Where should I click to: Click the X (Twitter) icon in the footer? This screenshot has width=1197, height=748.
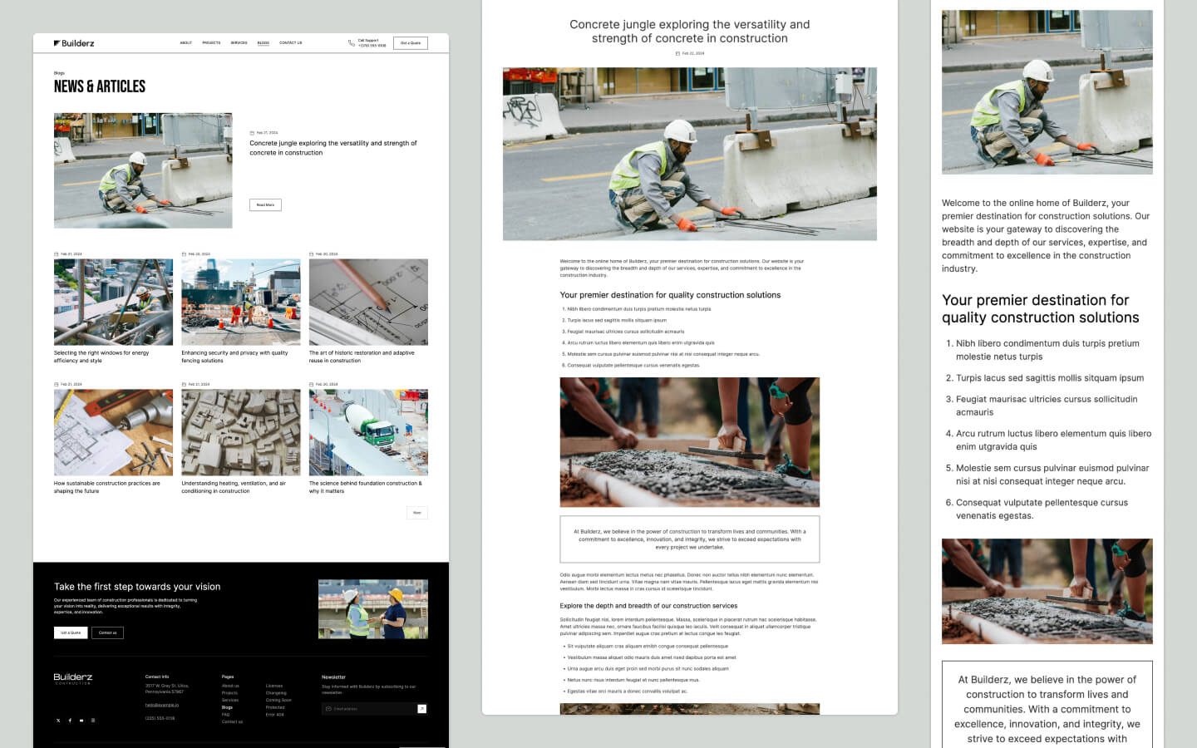(58, 720)
